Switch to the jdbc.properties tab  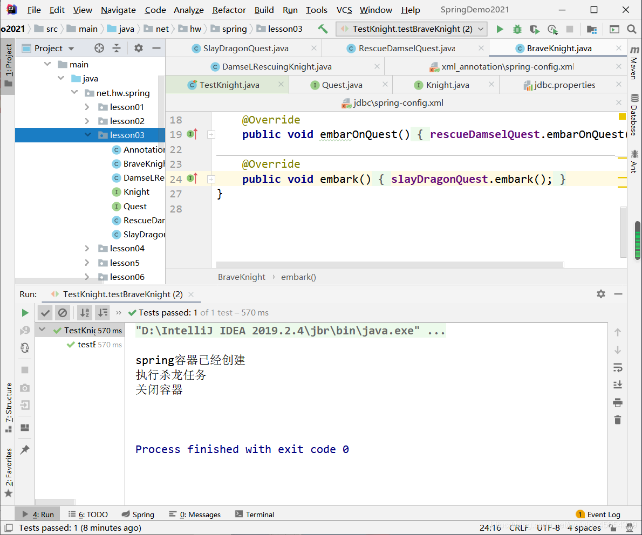(565, 85)
